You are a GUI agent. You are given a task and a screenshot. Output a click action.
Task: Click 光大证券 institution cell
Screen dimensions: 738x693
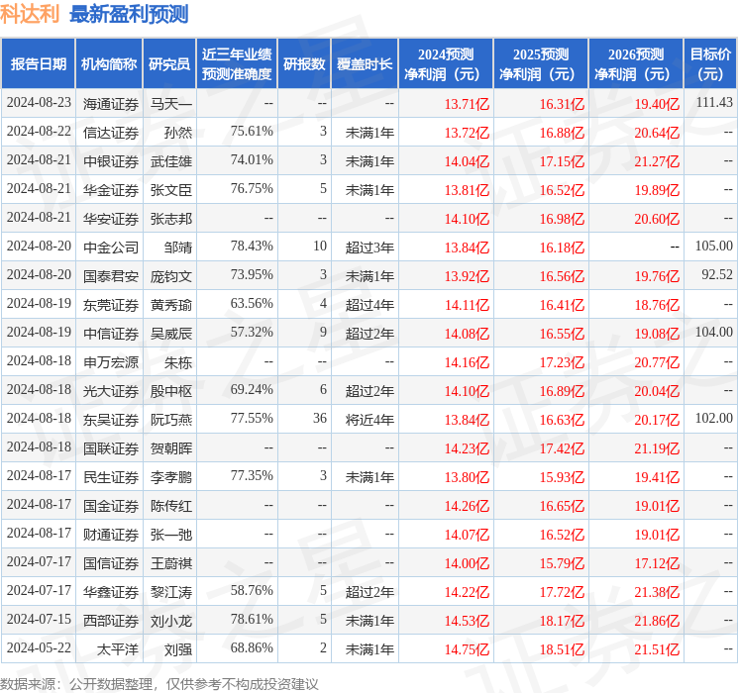pyautogui.click(x=111, y=391)
